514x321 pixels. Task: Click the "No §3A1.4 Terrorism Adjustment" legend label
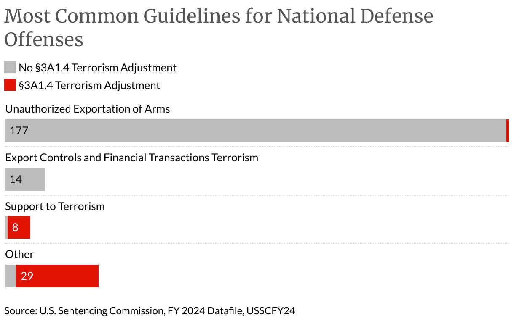97,68
